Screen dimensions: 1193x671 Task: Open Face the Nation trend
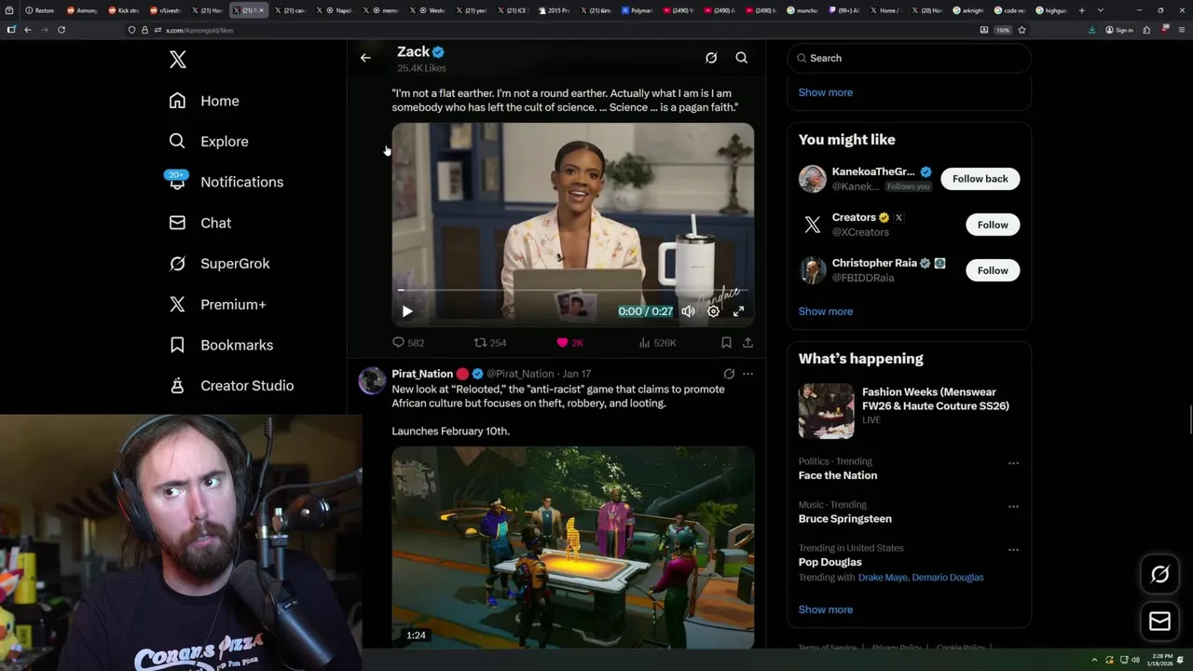(837, 475)
